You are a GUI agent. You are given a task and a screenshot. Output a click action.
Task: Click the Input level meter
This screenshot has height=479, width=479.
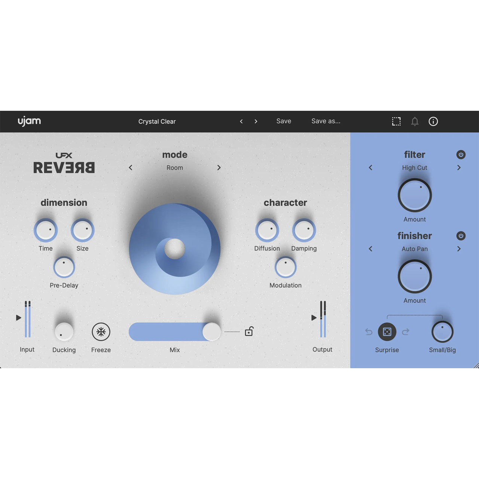(28, 319)
